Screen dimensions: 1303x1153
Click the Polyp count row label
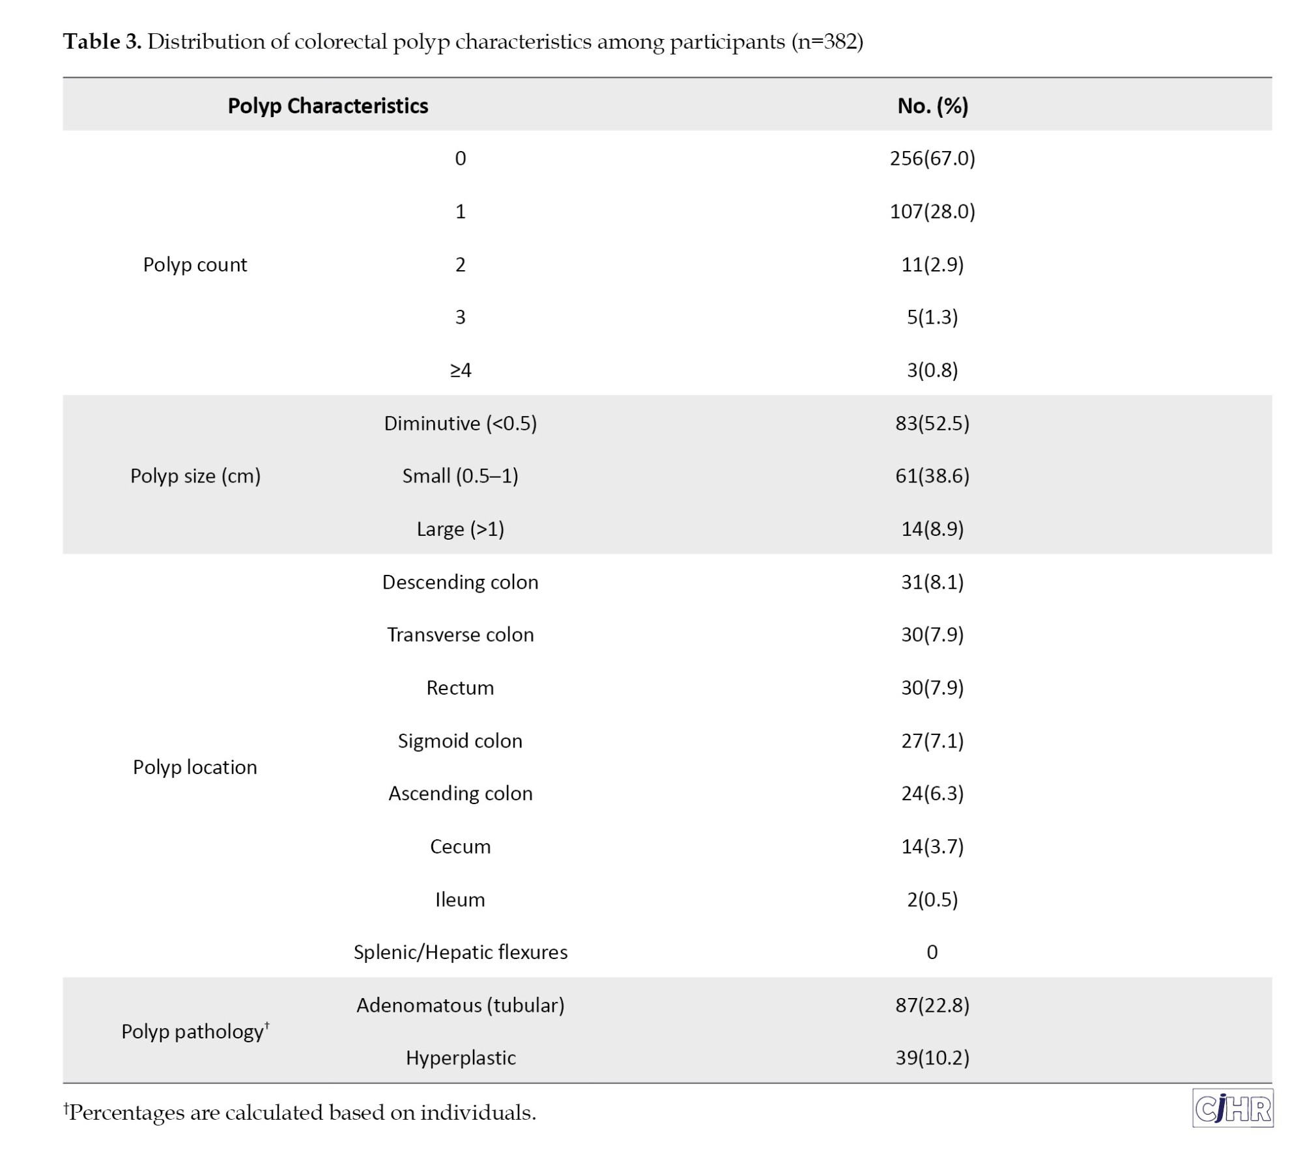(195, 264)
